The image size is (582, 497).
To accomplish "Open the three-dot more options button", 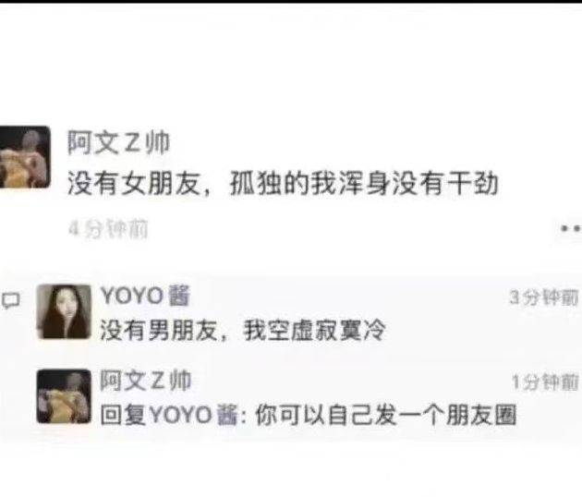I will (x=571, y=228).
